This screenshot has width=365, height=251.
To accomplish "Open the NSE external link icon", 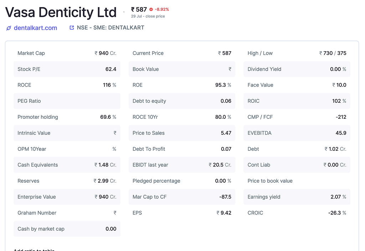I will [72, 27].
